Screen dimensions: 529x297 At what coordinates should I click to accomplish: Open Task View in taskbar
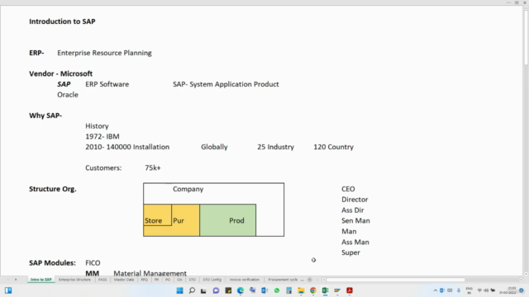[203, 290]
